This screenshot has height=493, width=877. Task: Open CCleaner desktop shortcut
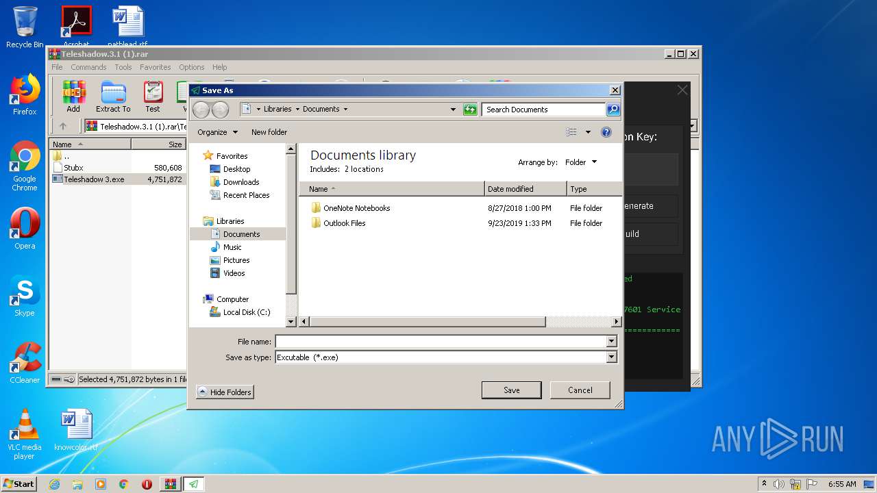click(25, 363)
